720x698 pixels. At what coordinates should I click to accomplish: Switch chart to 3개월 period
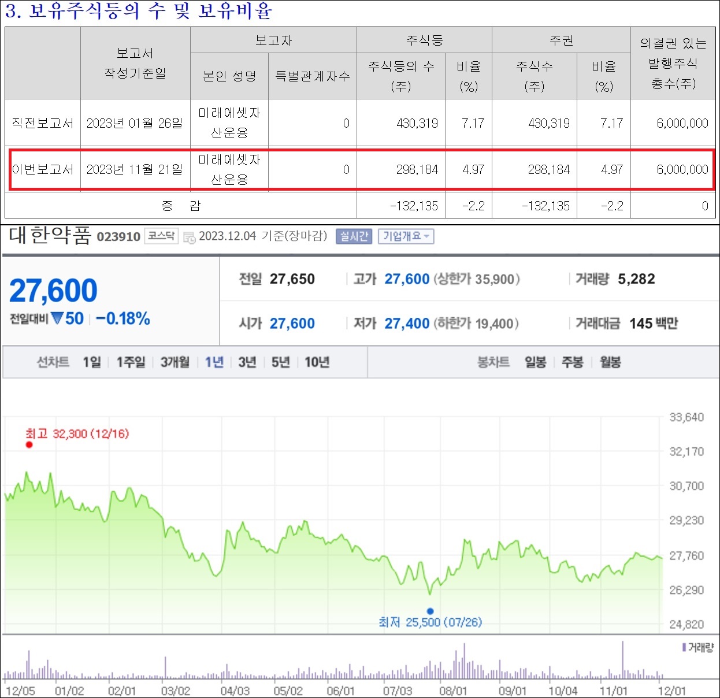coord(175,362)
